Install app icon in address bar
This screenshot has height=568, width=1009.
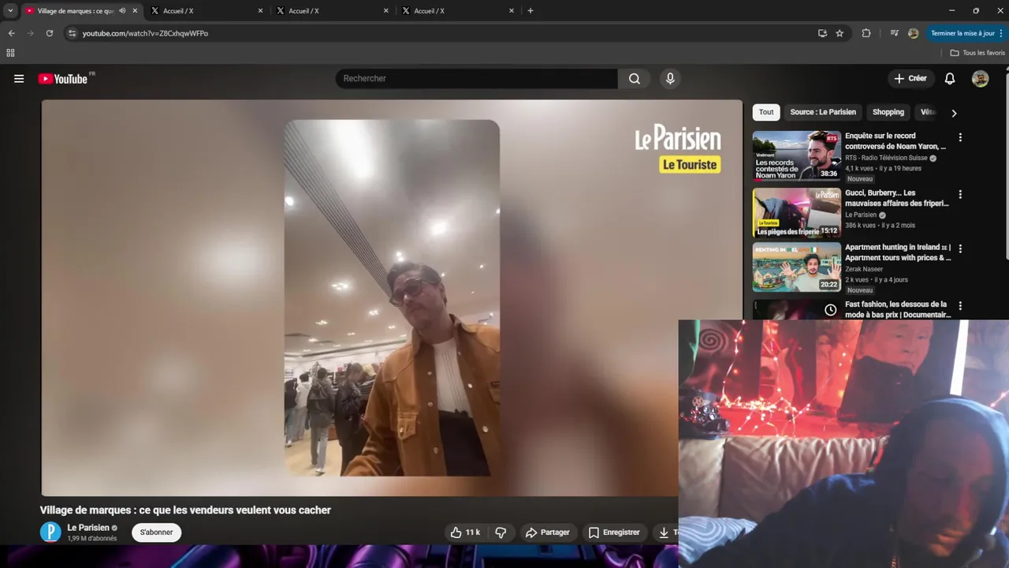point(822,33)
